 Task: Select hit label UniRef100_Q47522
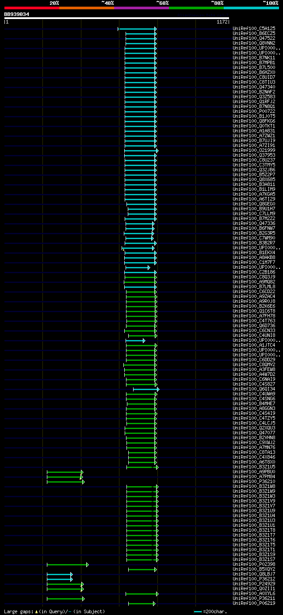(254, 38)
